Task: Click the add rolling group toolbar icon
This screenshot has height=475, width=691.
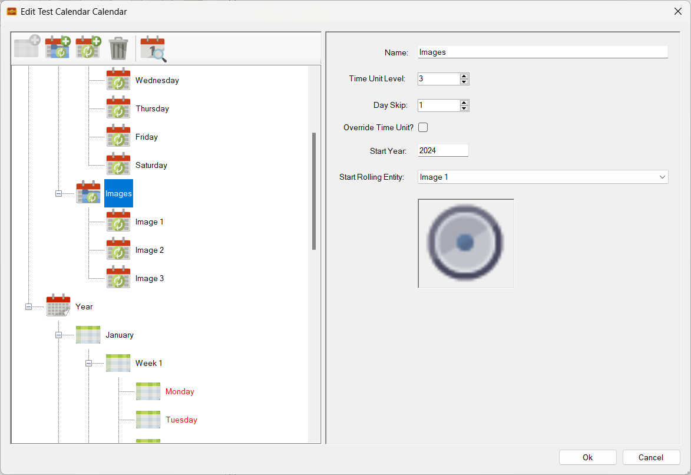Action: coord(57,48)
